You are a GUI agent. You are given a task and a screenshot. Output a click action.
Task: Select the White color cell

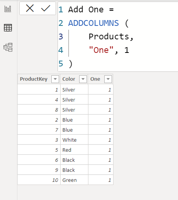[x=74, y=140]
